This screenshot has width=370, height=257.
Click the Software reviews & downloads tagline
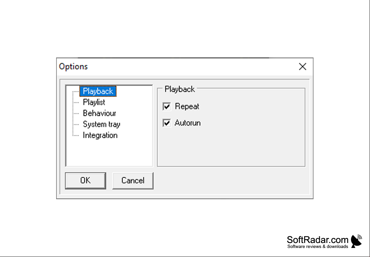(x=318, y=247)
